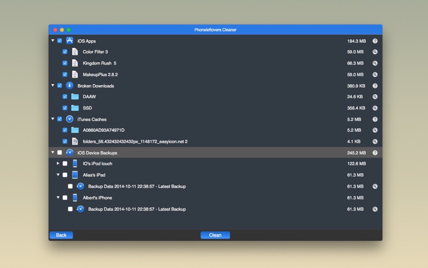Reveal DAAW folder with magnifier icon

[375, 96]
